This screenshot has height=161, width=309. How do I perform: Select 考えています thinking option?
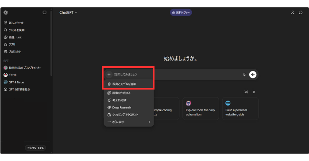pos(129,100)
